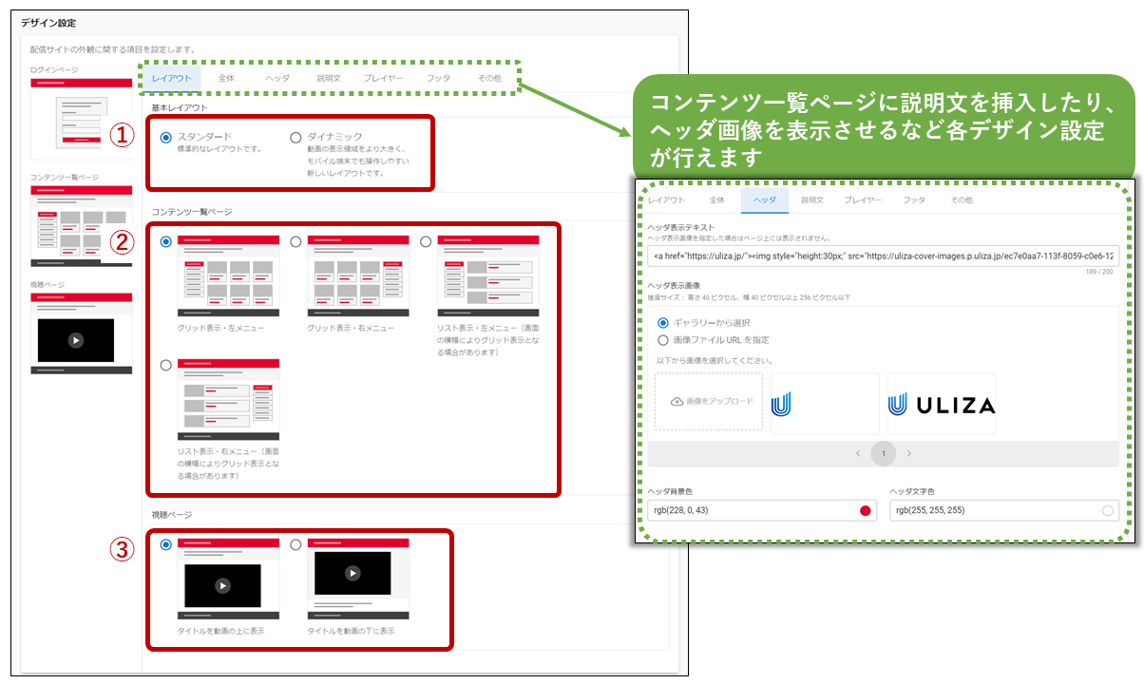The height and width of the screenshot is (684, 1144).
Task: Select the ULIZA logo with text image
Action: (x=941, y=404)
